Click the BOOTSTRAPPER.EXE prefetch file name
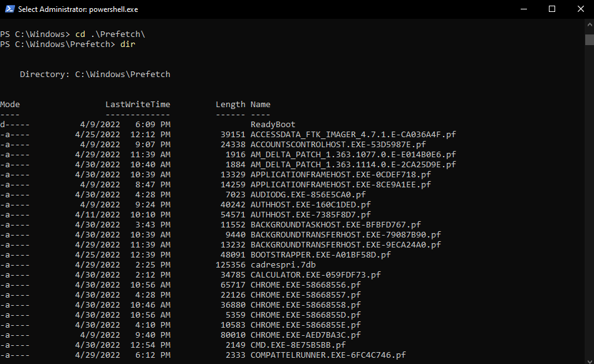 [x=320, y=255]
